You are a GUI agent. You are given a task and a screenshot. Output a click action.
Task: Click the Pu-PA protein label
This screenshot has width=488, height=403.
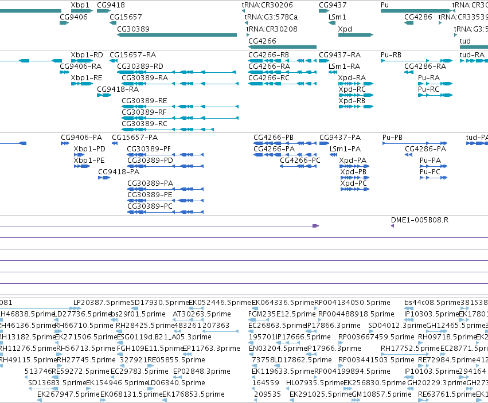(431, 161)
